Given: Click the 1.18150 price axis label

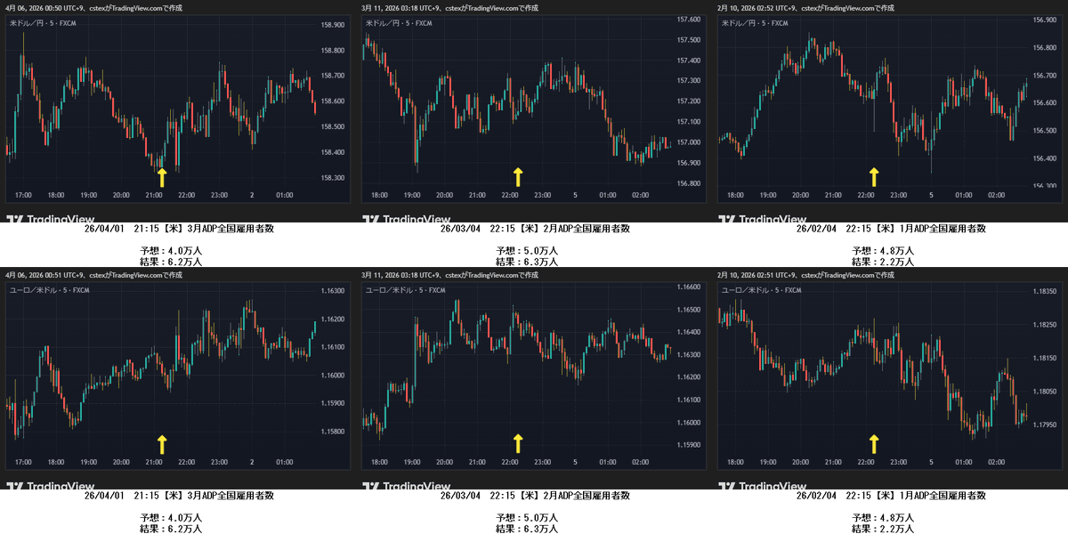Looking at the screenshot, I should pos(1044,359).
